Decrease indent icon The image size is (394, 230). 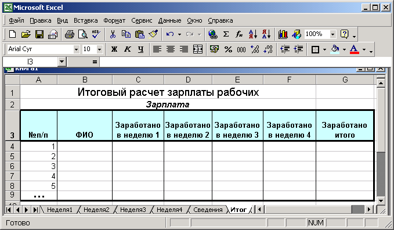285,49
